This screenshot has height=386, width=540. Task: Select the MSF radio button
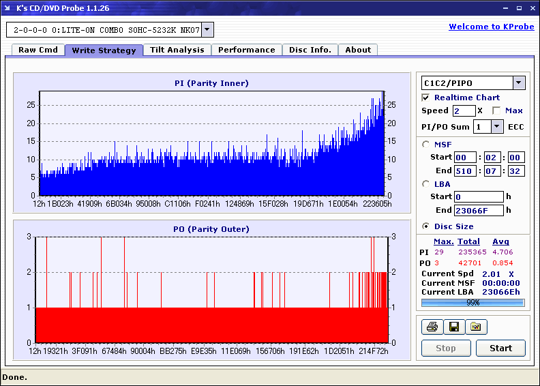(x=426, y=144)
